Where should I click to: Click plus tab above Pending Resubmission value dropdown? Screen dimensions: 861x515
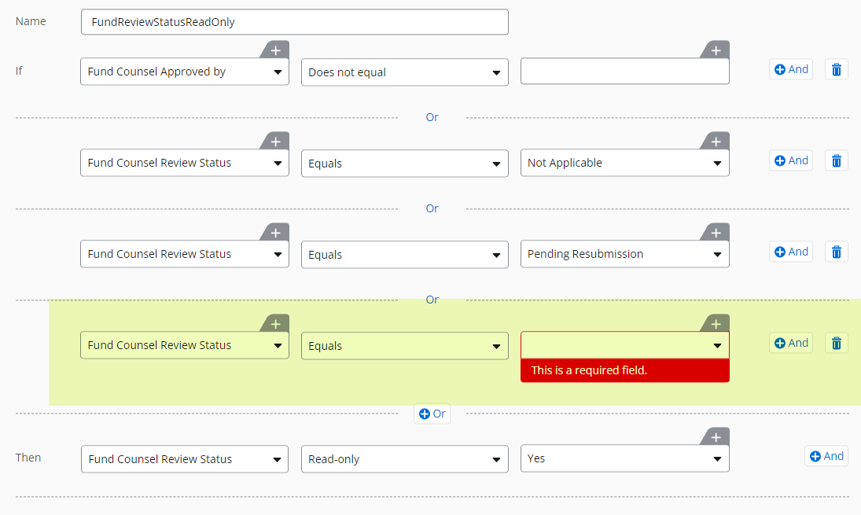coord(716,232)
